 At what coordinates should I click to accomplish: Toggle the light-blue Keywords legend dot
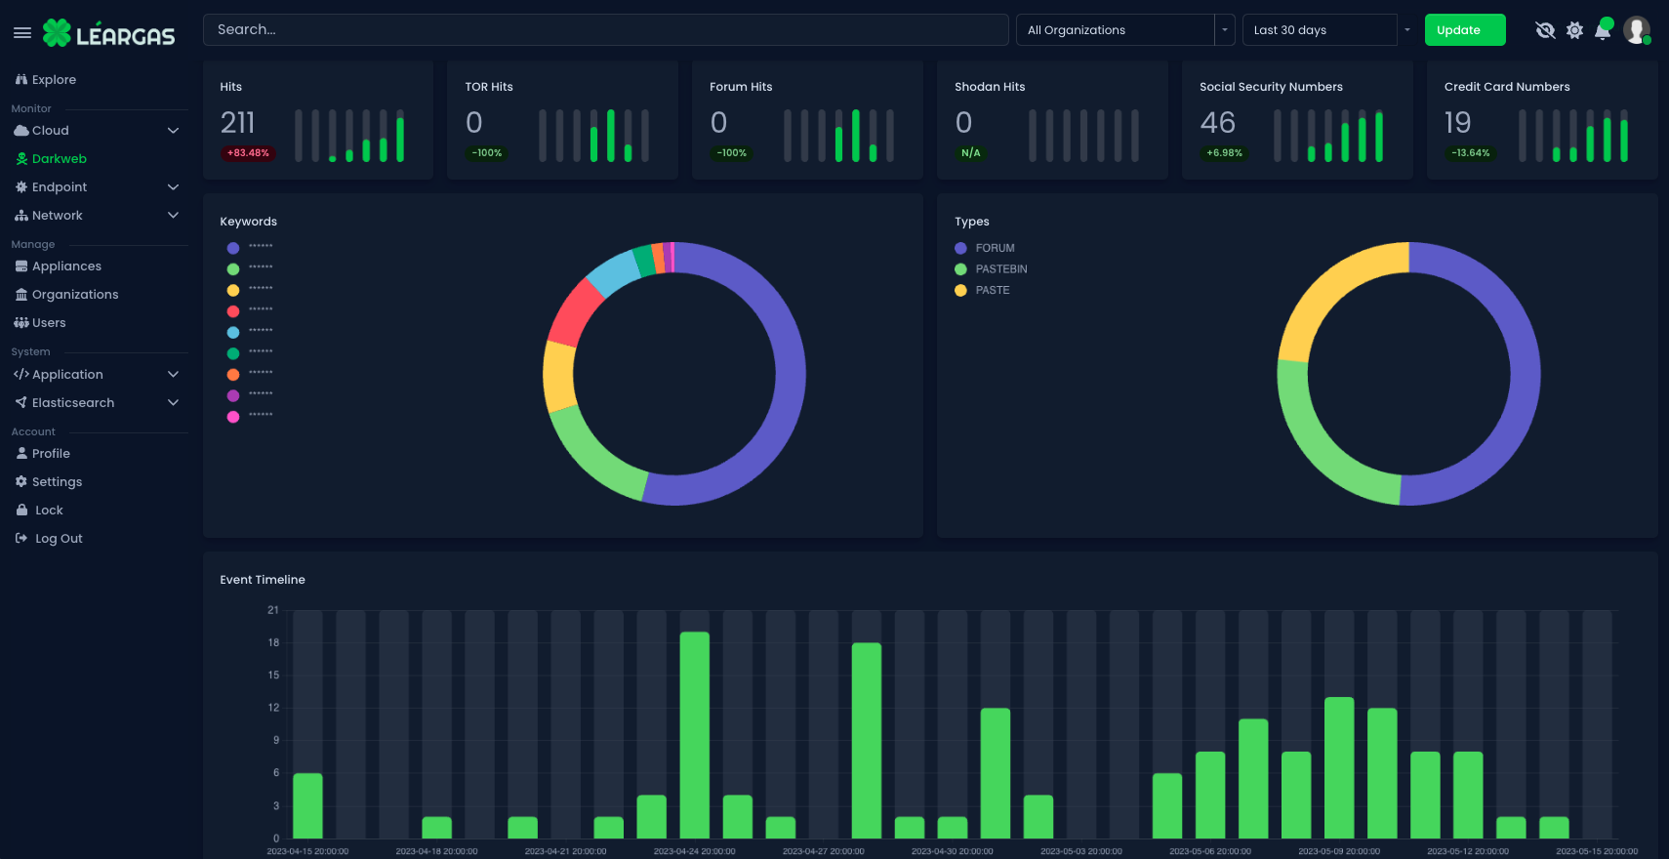coord(233,333)
